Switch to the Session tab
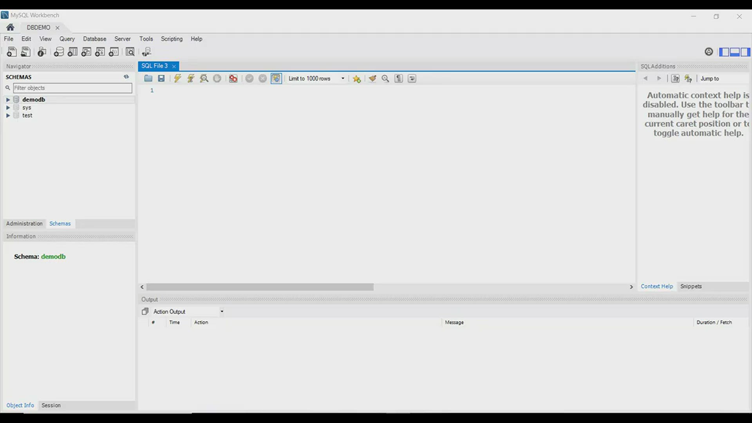Image resolution: width=752 pixels, height=423 pixels. tap(51, 405)
